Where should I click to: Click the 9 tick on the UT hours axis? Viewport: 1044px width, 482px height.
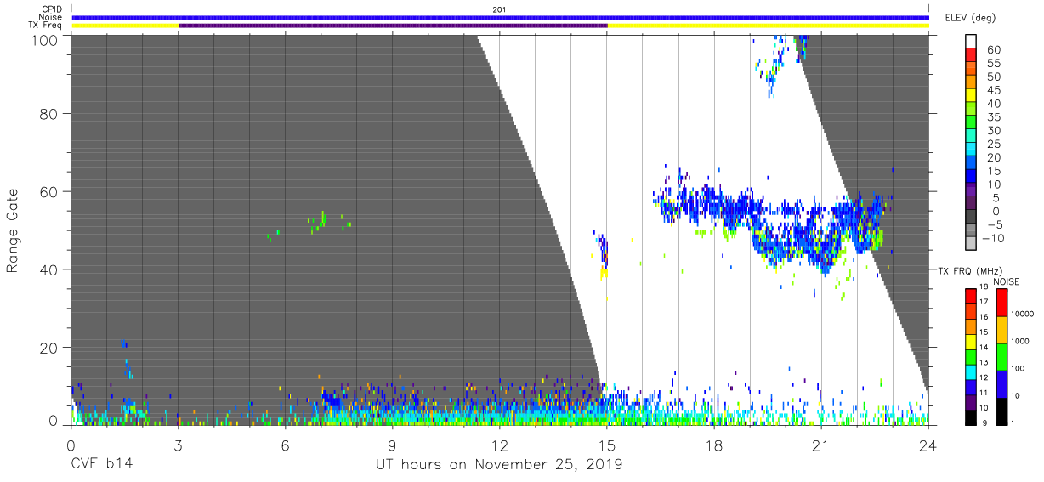point(392,445)
